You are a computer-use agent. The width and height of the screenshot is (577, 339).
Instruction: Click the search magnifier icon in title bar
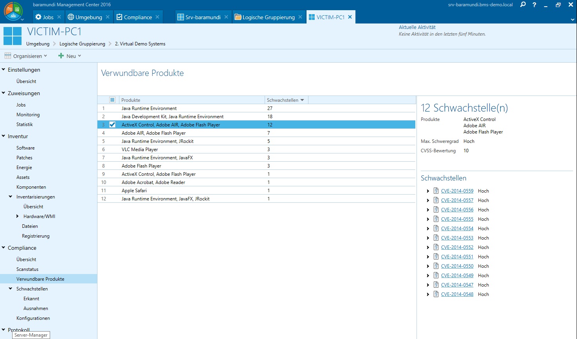click(x=523, y=5)
